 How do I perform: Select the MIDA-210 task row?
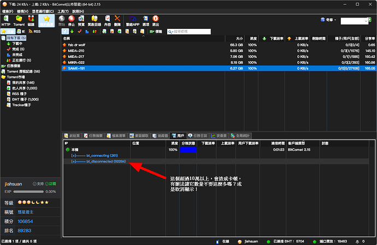(219, 51)
